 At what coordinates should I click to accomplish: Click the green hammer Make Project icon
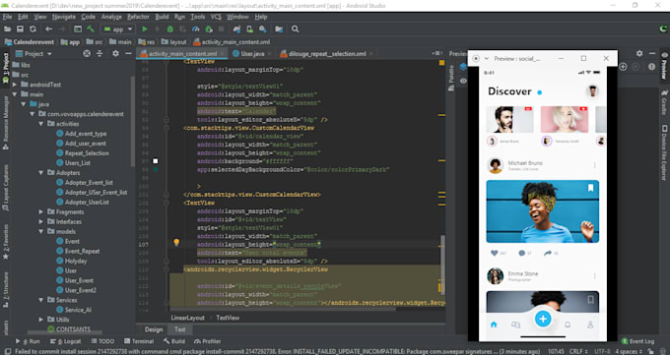coord(91,30)
